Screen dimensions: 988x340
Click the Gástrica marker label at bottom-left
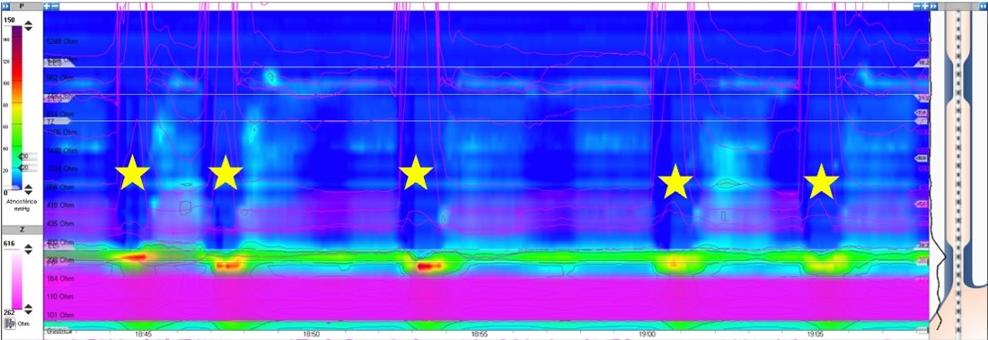(57, 330)
